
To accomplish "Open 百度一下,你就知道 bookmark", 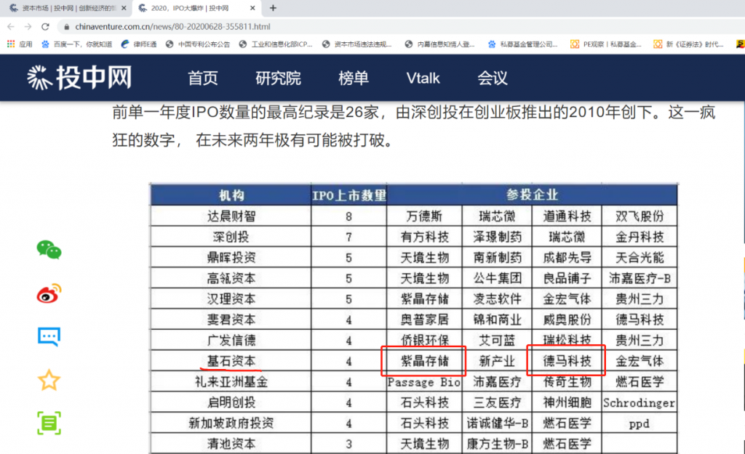I will (x=77, y=44).
